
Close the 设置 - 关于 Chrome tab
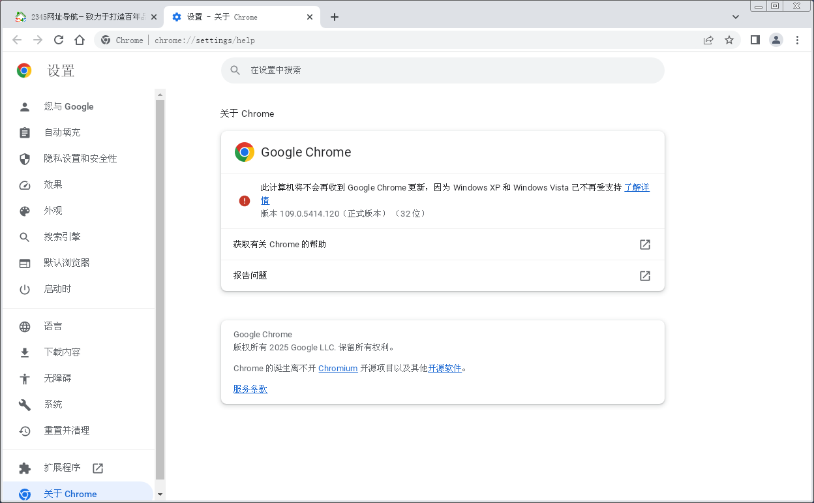[x=310, y=17]
